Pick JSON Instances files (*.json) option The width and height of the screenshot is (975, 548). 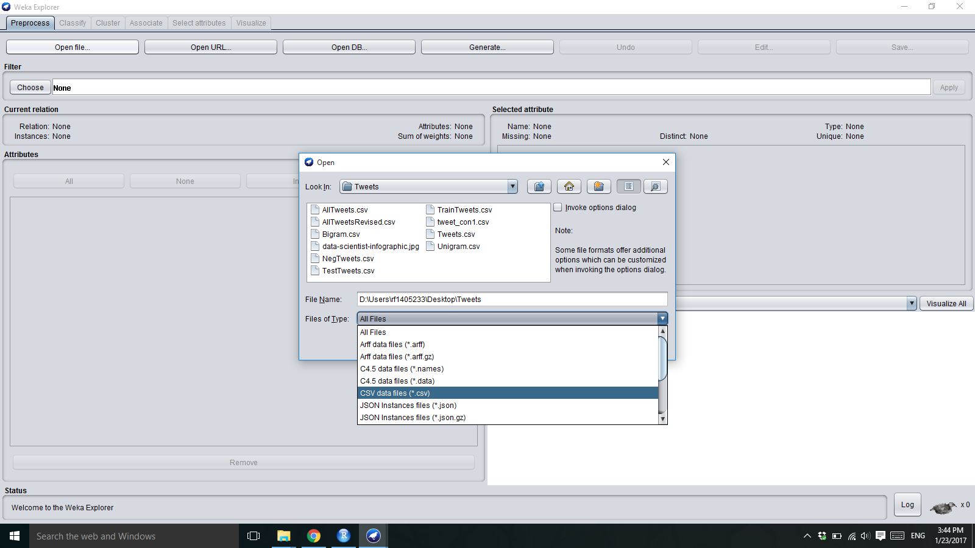(508, 406)
